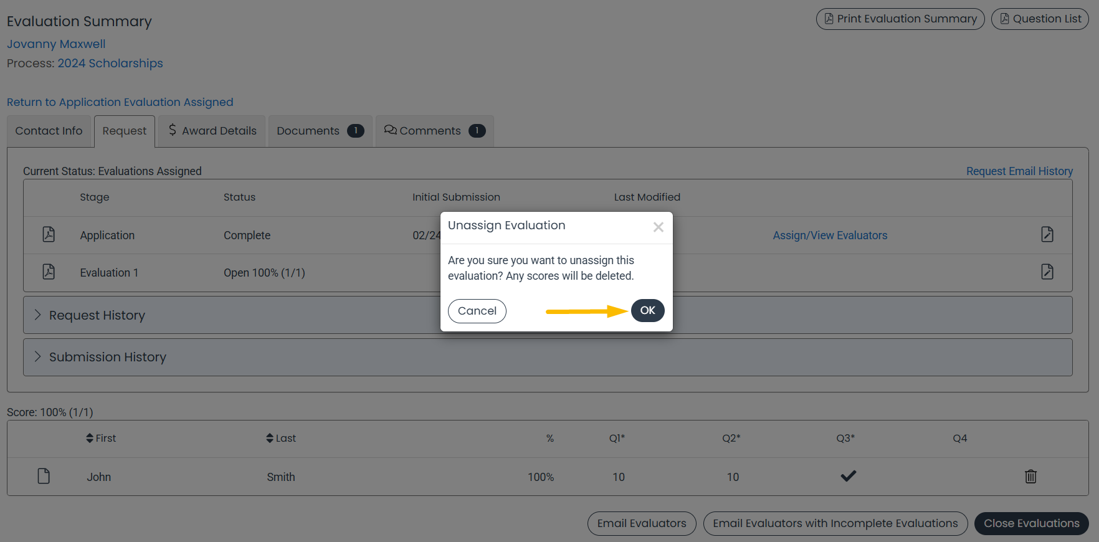Click the Smith last name cell
The width and height of the screenshot is (1099, 542).
281,477
